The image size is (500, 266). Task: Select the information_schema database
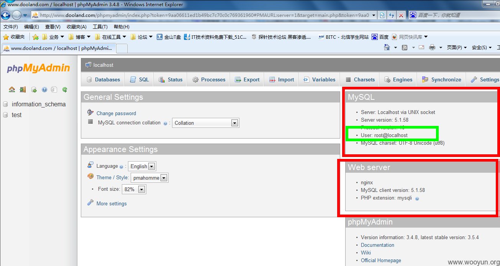39,104
